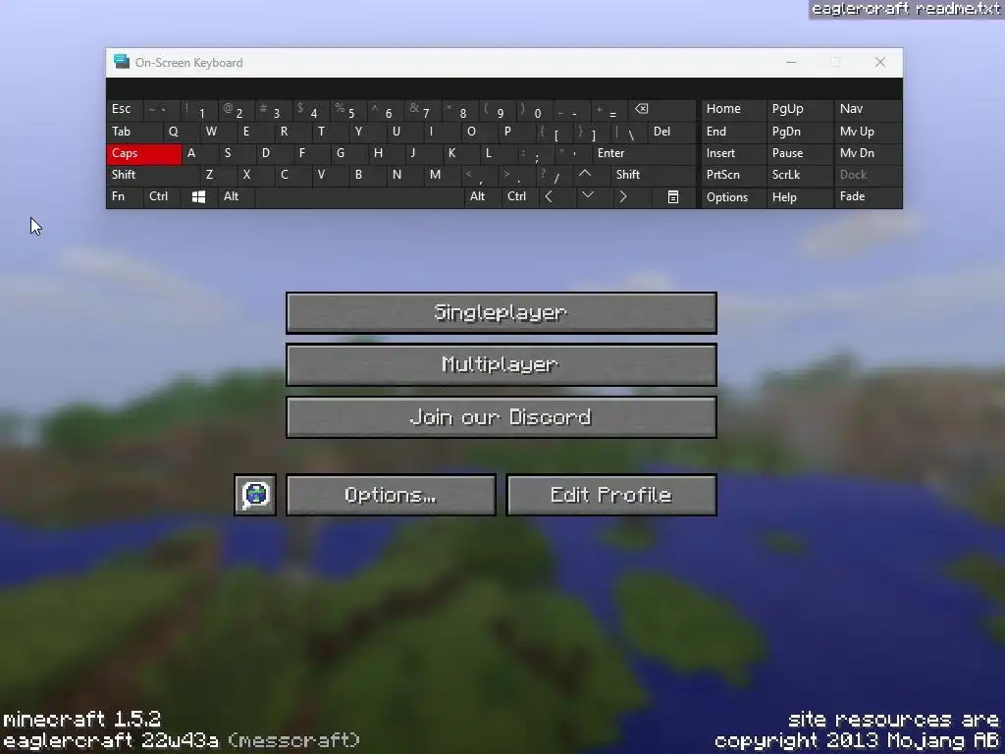
Task: Open the language globe icon button
Action: [x=255, y=495]
